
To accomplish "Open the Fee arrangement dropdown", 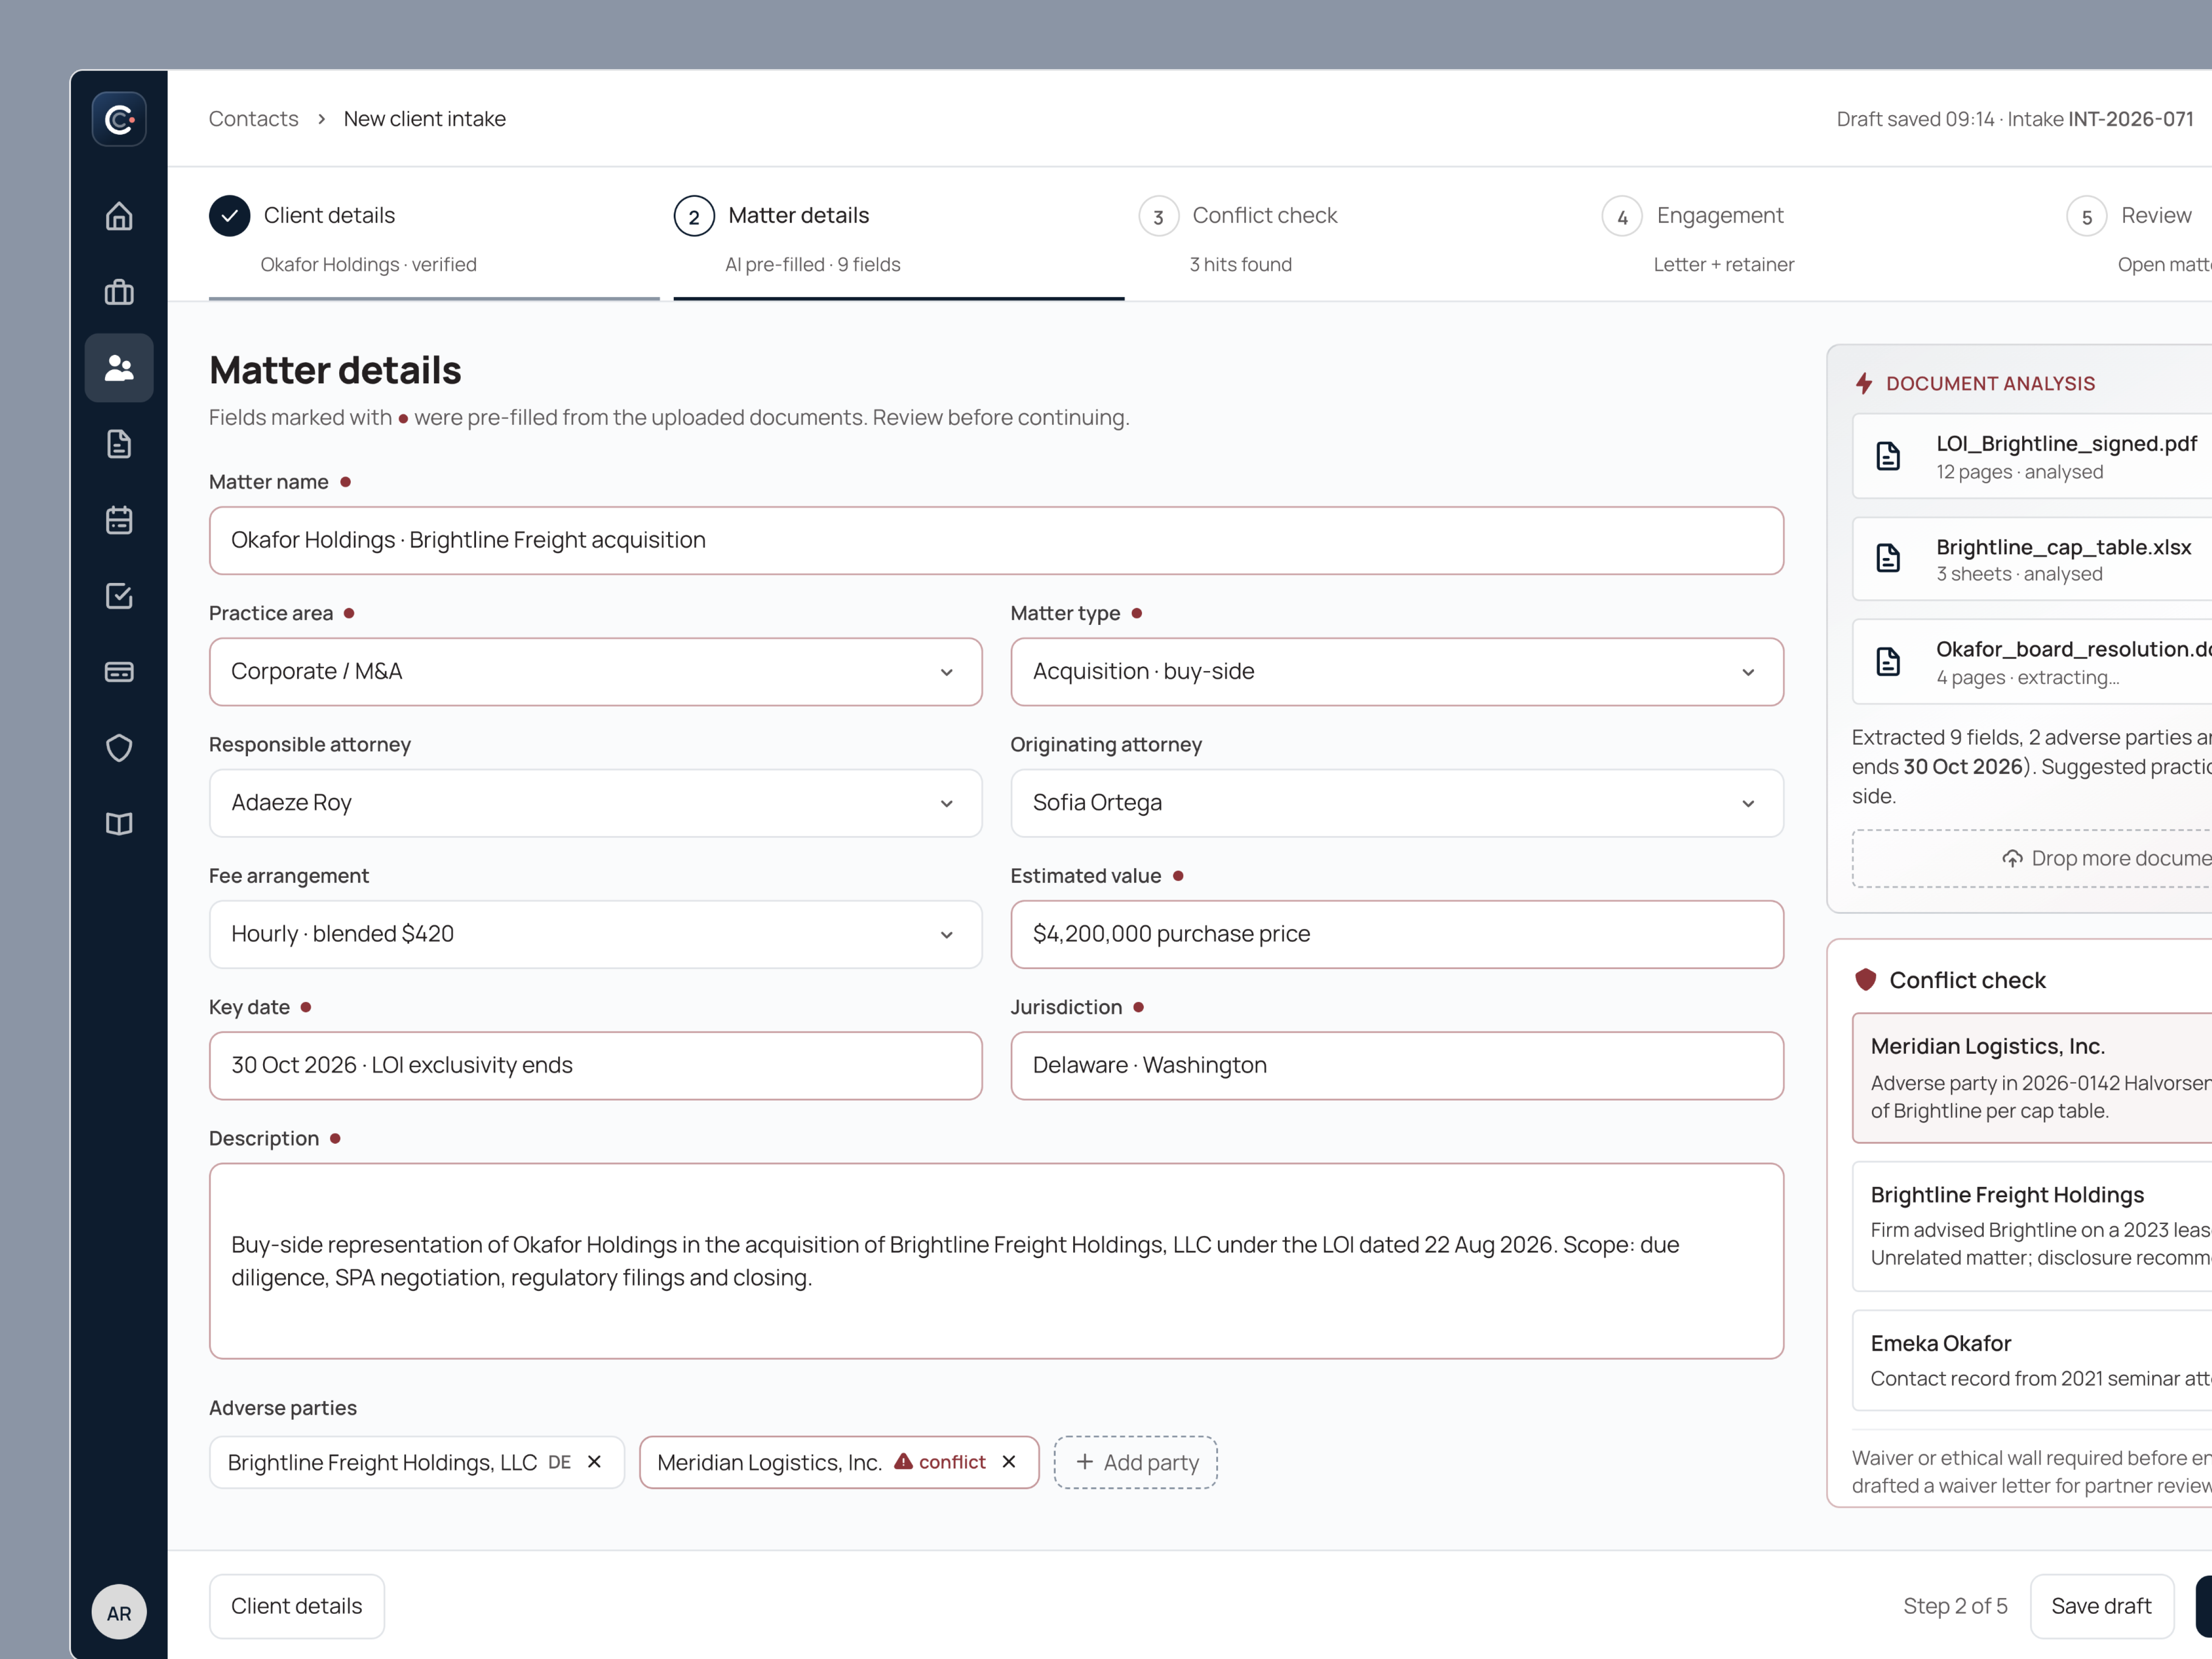I will click(596, 934).
